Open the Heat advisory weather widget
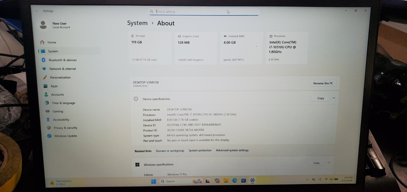 pos(61,183)
